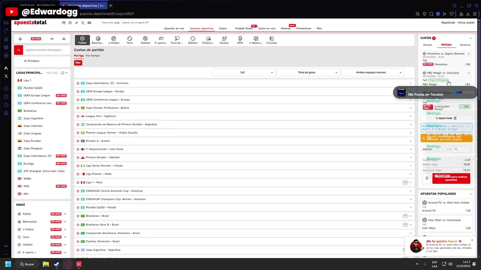Screen dimensions: 481x270
Task: Open Brasileirao in Ligas Principales
Action: point(30,111)
